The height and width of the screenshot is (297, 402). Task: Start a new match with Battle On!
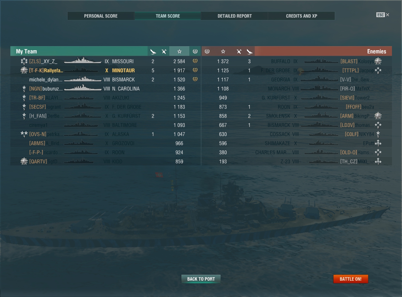pyautogui.click(x=350, y=279)
